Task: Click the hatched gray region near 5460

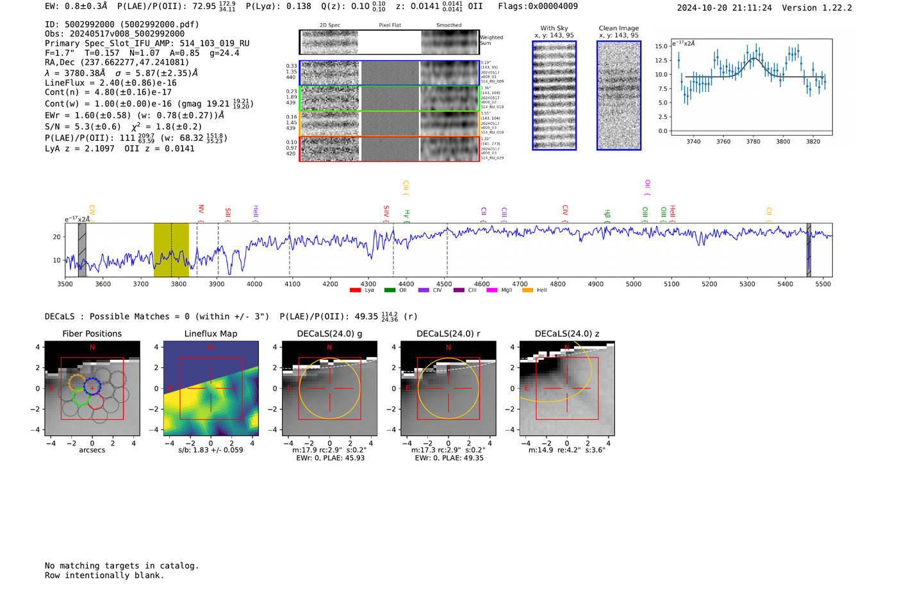Action: pyautogui.click(x=809, y=250)
